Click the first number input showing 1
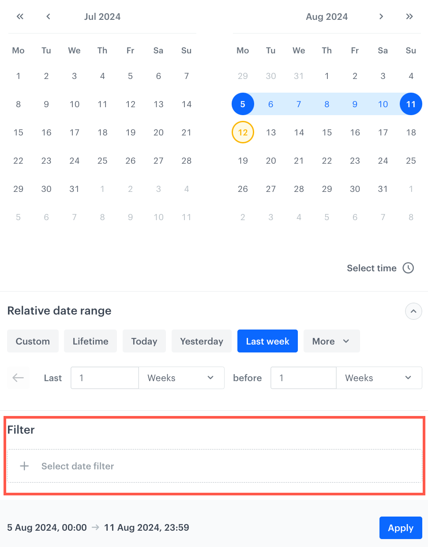 point(105,378)
